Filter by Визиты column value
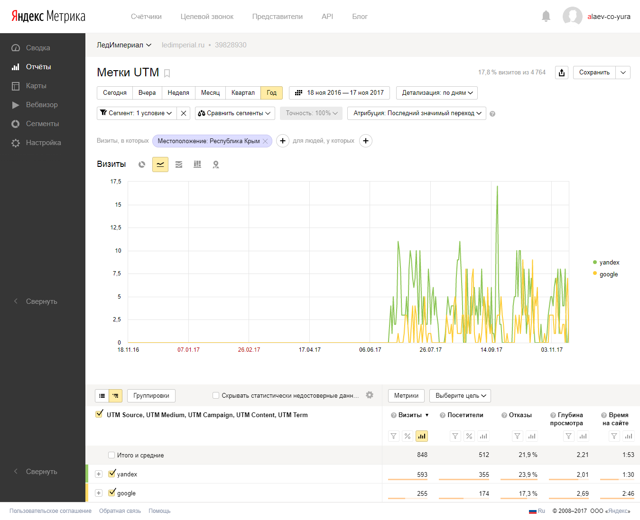The image size is (640, 520). tap(394, 436)
